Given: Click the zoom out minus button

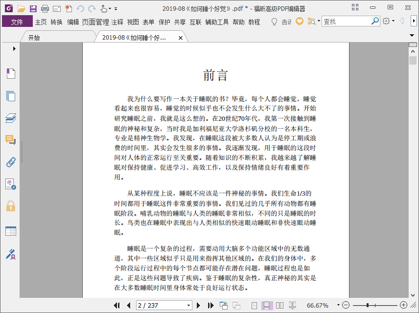Looking at the screenshot, I should click(x=346, y=305).
